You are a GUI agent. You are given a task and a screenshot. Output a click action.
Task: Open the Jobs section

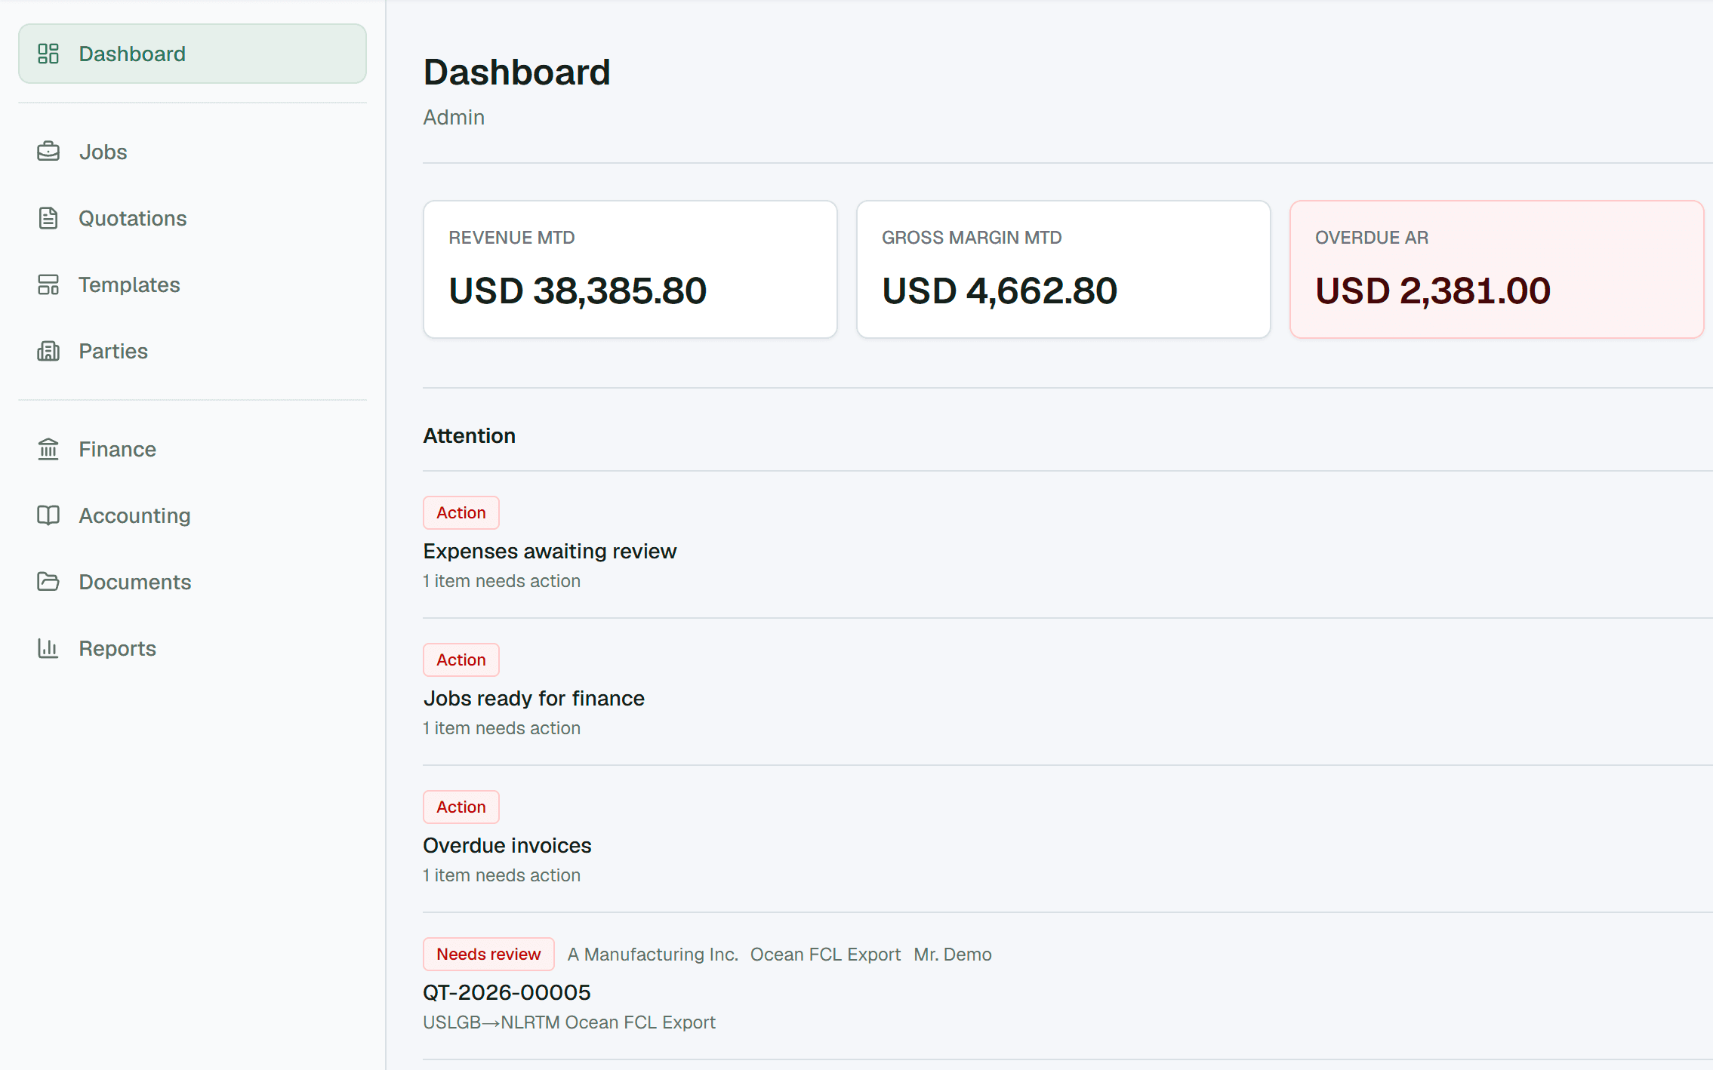[193, 152]
